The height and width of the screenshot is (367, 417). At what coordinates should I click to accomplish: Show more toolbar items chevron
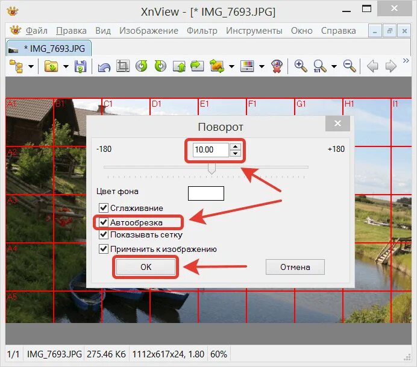pos(406,61)
